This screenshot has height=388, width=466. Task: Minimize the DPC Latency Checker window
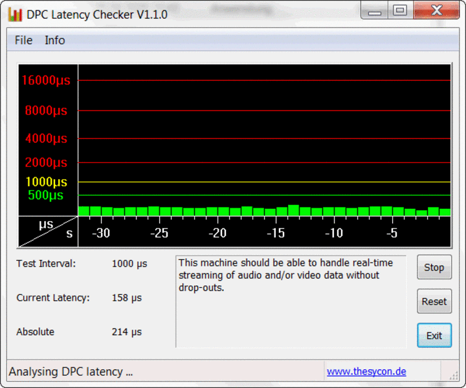pos(375,11)
